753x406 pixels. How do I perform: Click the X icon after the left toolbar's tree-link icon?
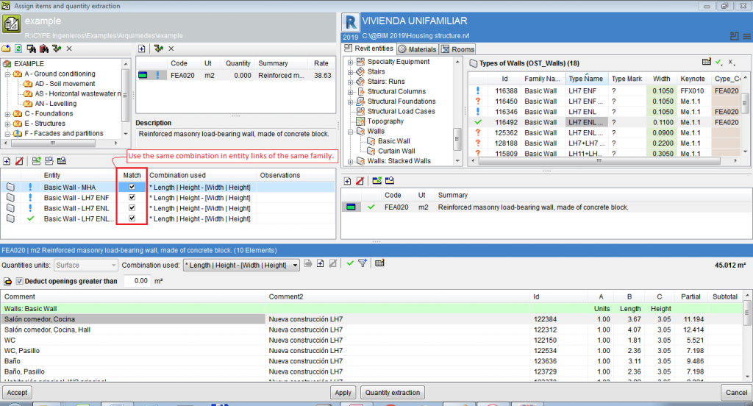point(69,49)
